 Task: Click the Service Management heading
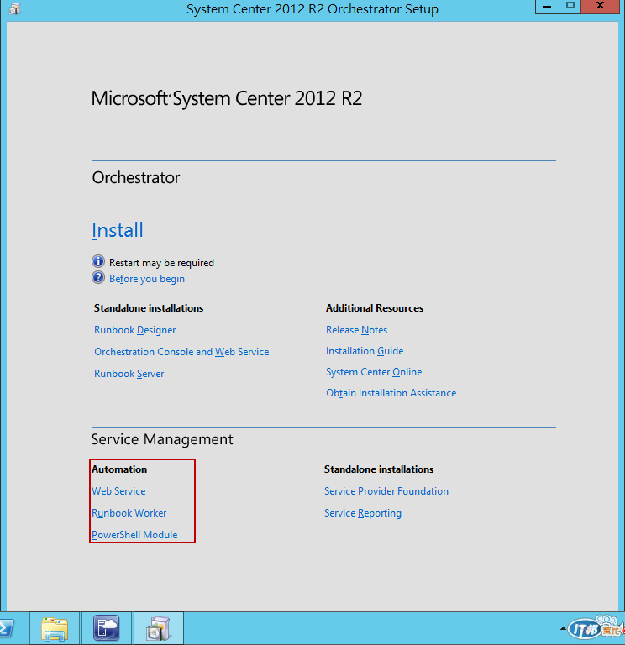pos(161,440)
